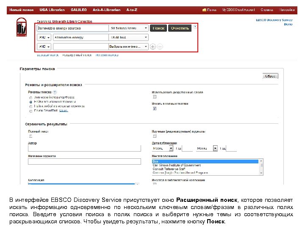This screenshot has width=305, height=228.
Task: Open Ask-A-Librarian menu item
Action: (x=106, y=10)
